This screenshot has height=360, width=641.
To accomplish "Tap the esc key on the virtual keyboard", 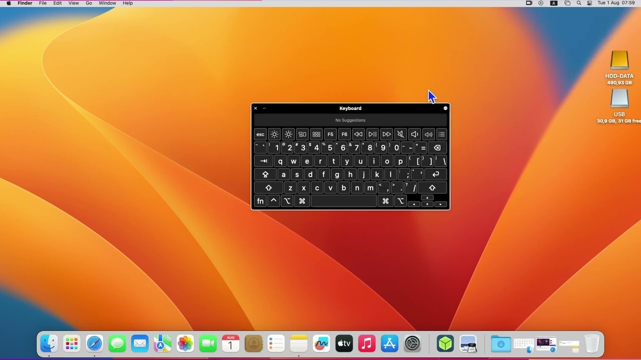I will (x=260, y=134).
